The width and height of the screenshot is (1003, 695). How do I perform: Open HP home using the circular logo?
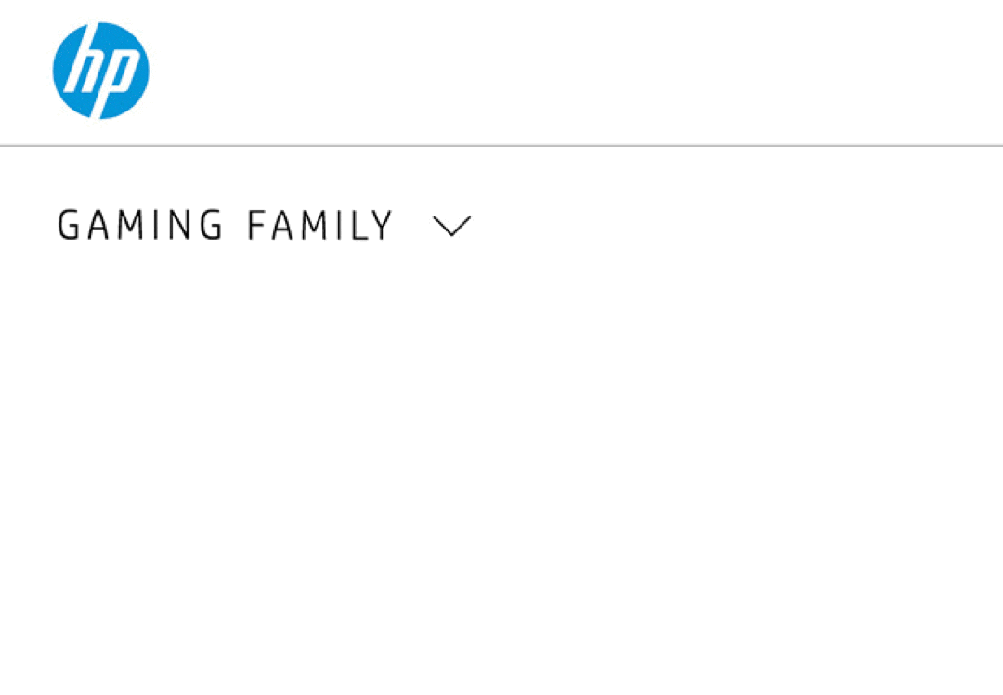pos(100,71)
